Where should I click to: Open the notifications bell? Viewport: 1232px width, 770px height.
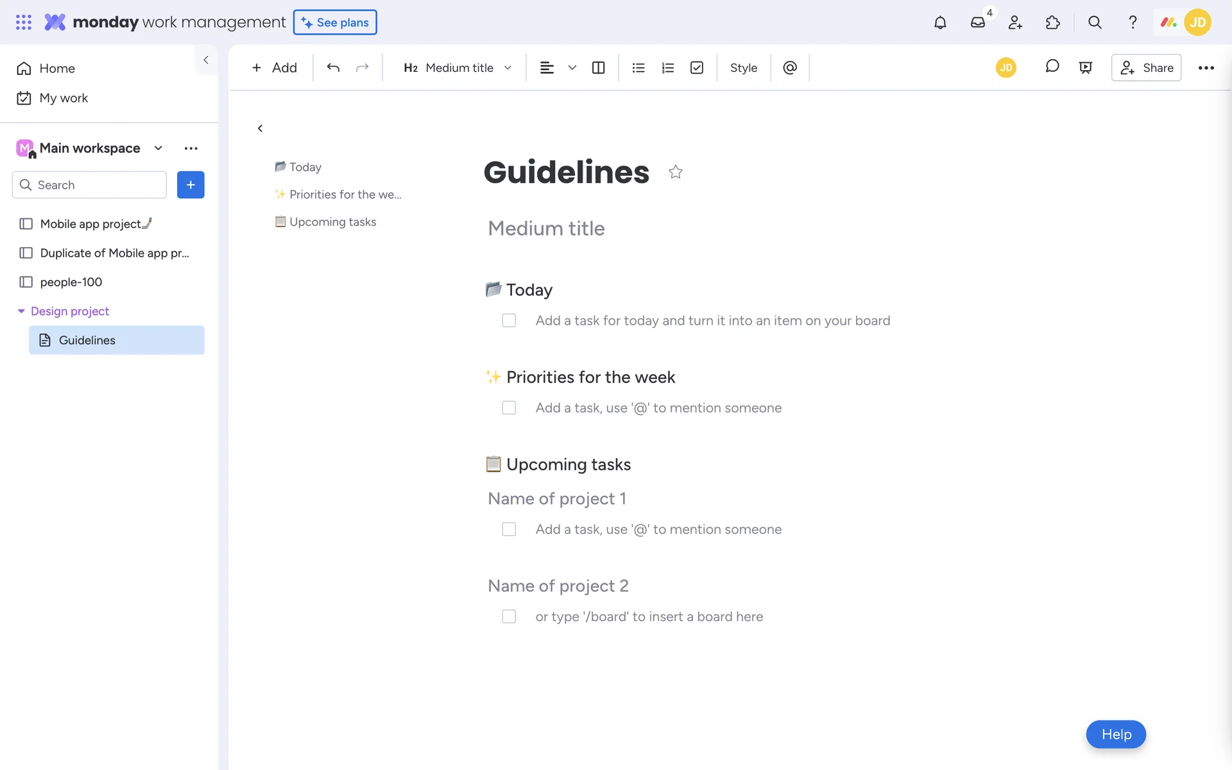point(940,22)
